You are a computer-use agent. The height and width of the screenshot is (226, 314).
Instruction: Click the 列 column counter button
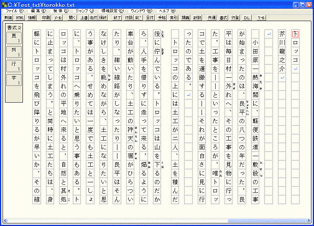14,52
